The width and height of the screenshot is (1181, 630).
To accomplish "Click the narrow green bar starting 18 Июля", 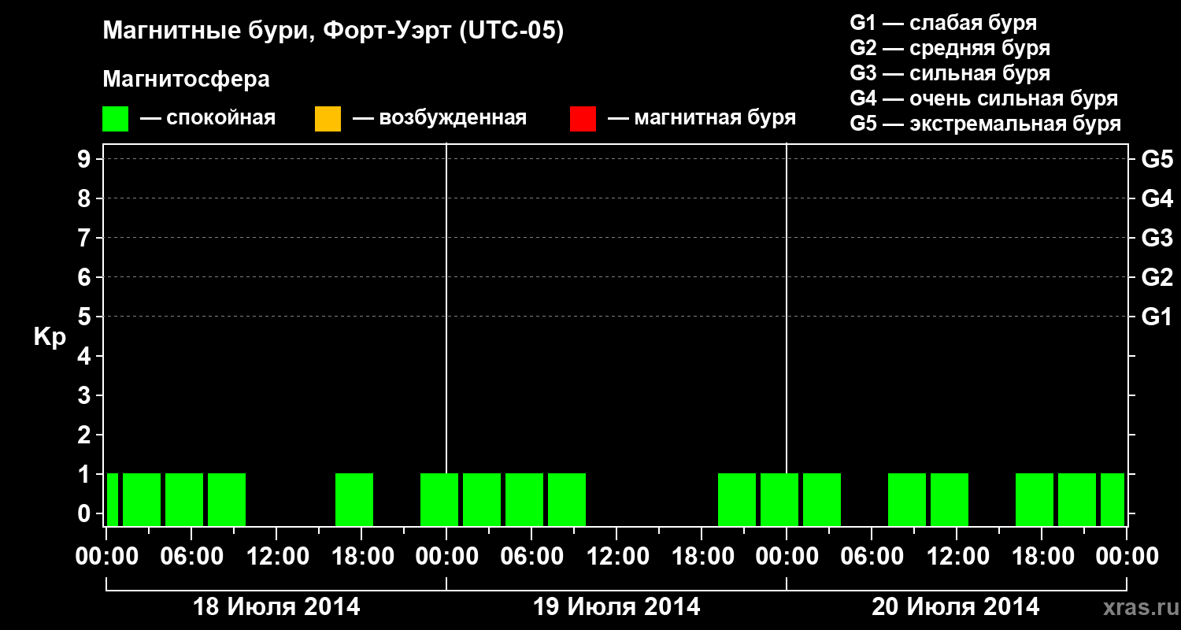I will pos(113,499).
